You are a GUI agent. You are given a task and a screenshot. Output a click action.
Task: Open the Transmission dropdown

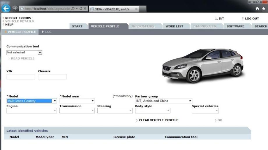[x=77, y=111]
